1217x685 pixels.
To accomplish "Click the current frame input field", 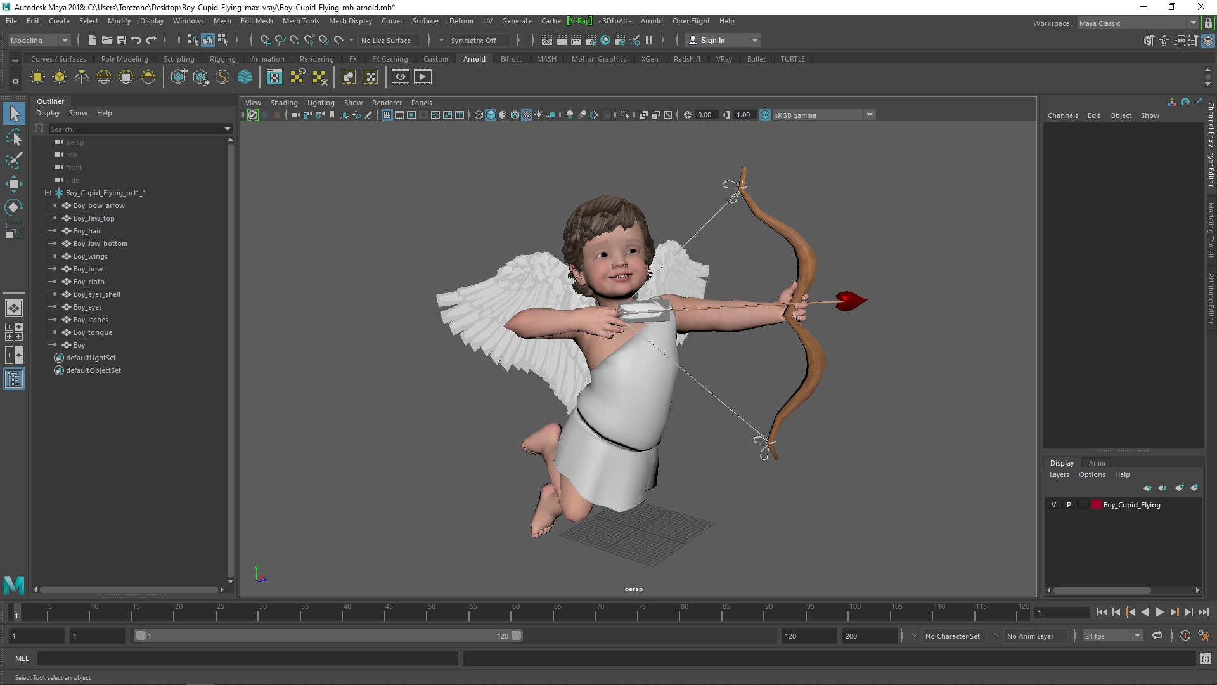I will [x=1061, y=613].
